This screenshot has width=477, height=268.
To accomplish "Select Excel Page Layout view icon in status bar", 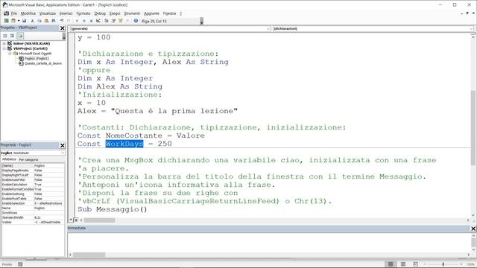I will coord(403,264).
